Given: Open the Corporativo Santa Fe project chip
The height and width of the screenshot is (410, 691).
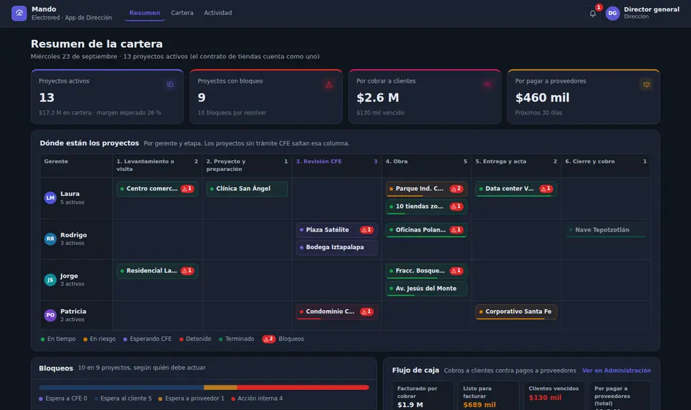Looking at the screenshot, I should pos(516,311).
